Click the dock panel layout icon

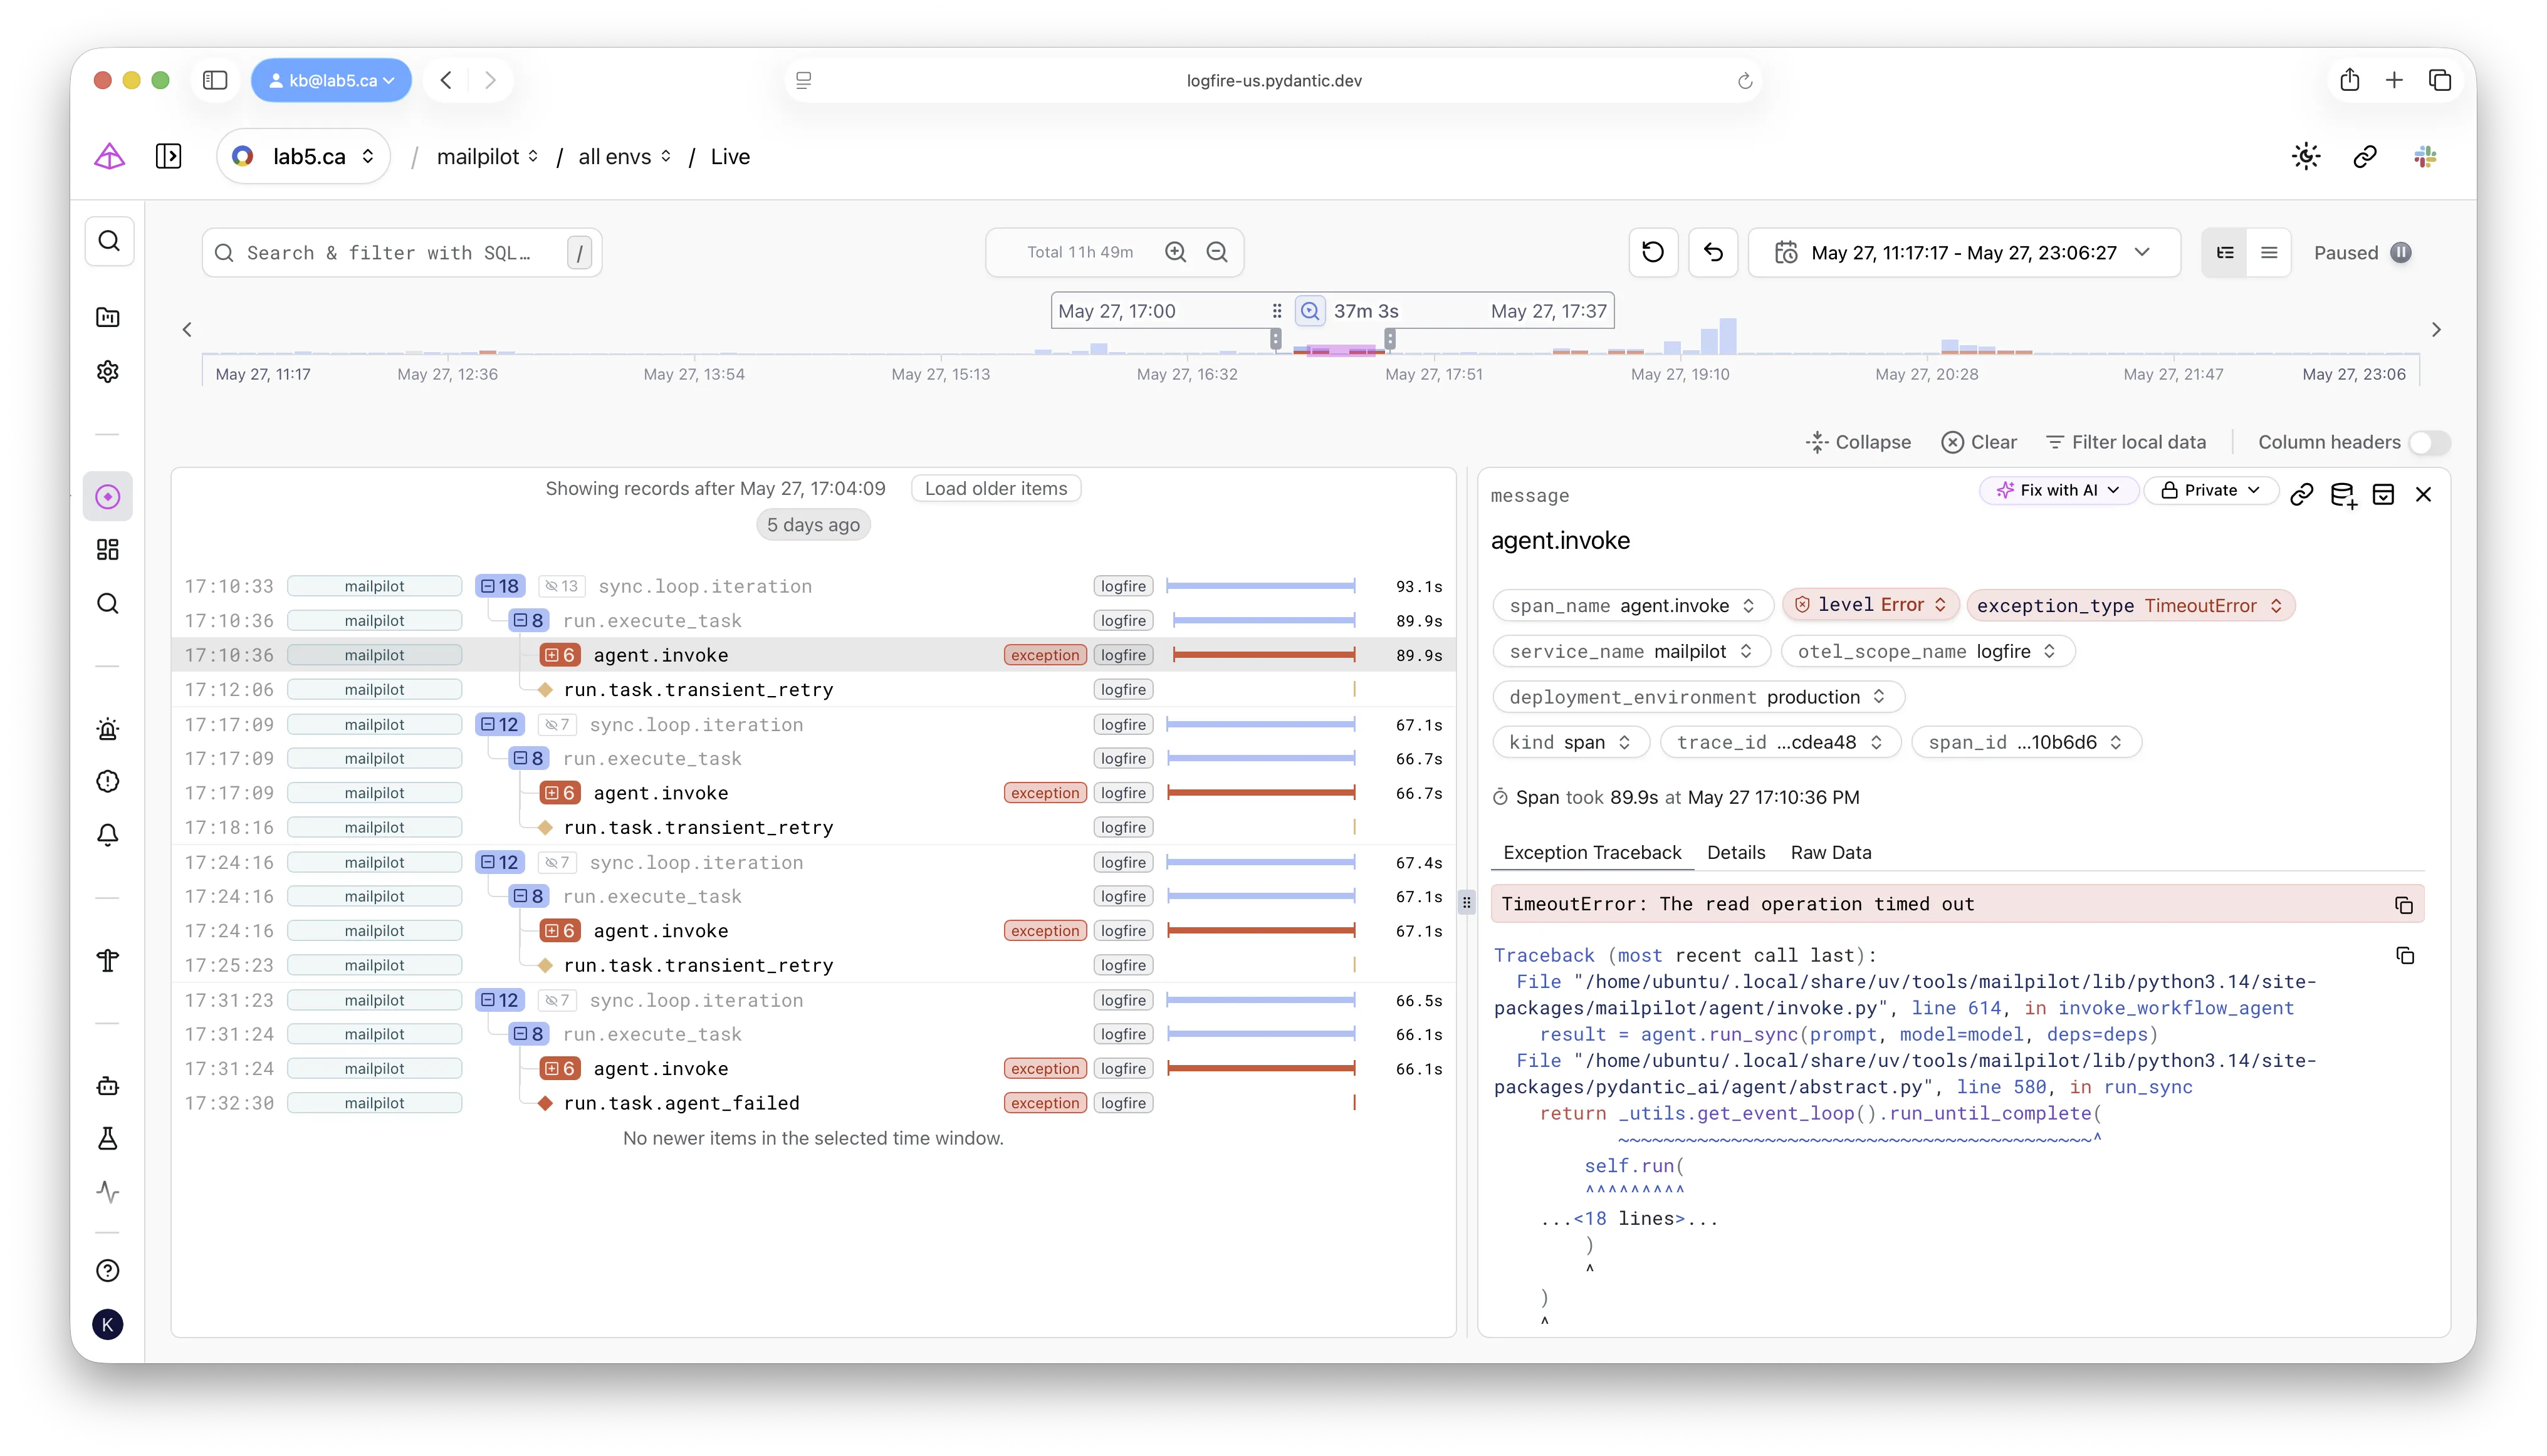tap(2383, 494)
